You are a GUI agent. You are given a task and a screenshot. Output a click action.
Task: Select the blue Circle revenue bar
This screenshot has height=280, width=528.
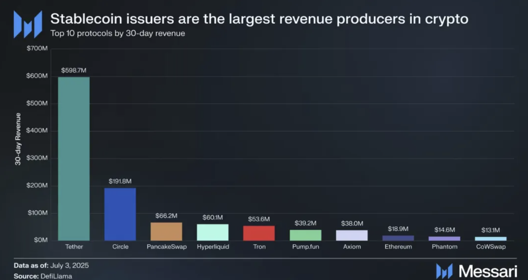coord(120,214)
